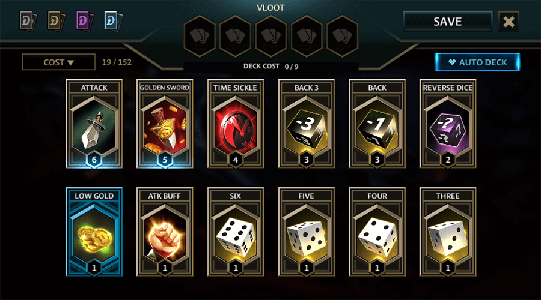Add the Back 3 dice card
The width and height of the screenshot is (541, 300).
pyautogui.click(x=307, y=124)
